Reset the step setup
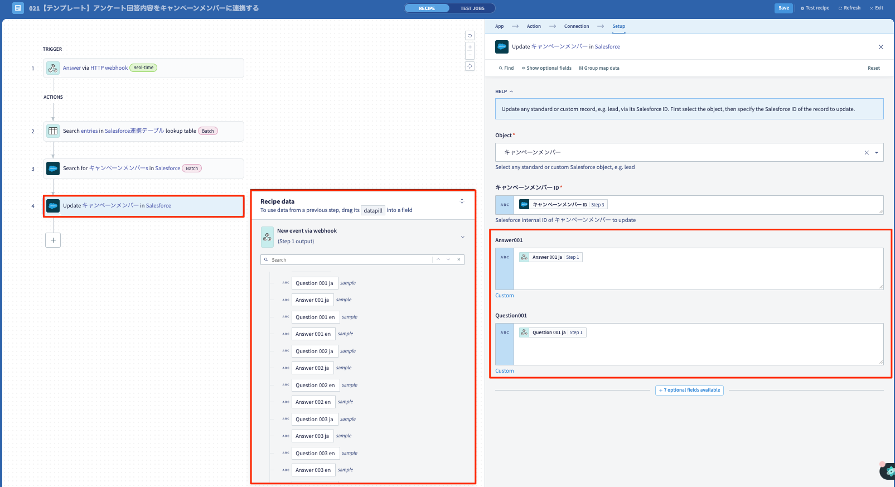The image size is (895, 487). [874, 68]
